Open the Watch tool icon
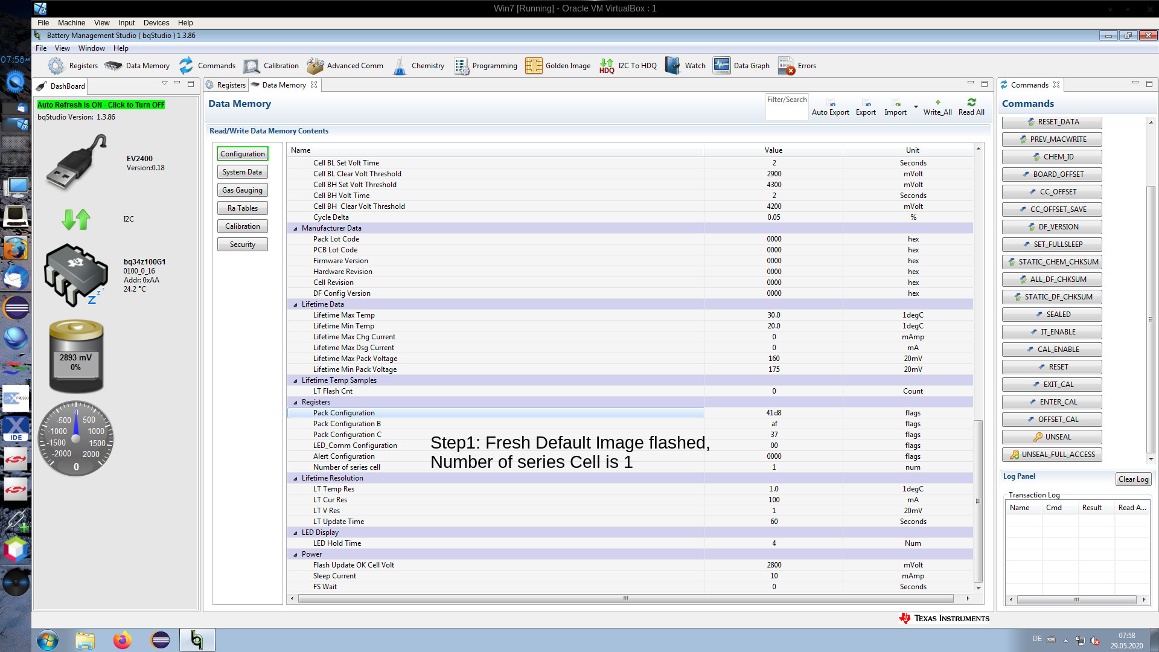 (672, 66)
